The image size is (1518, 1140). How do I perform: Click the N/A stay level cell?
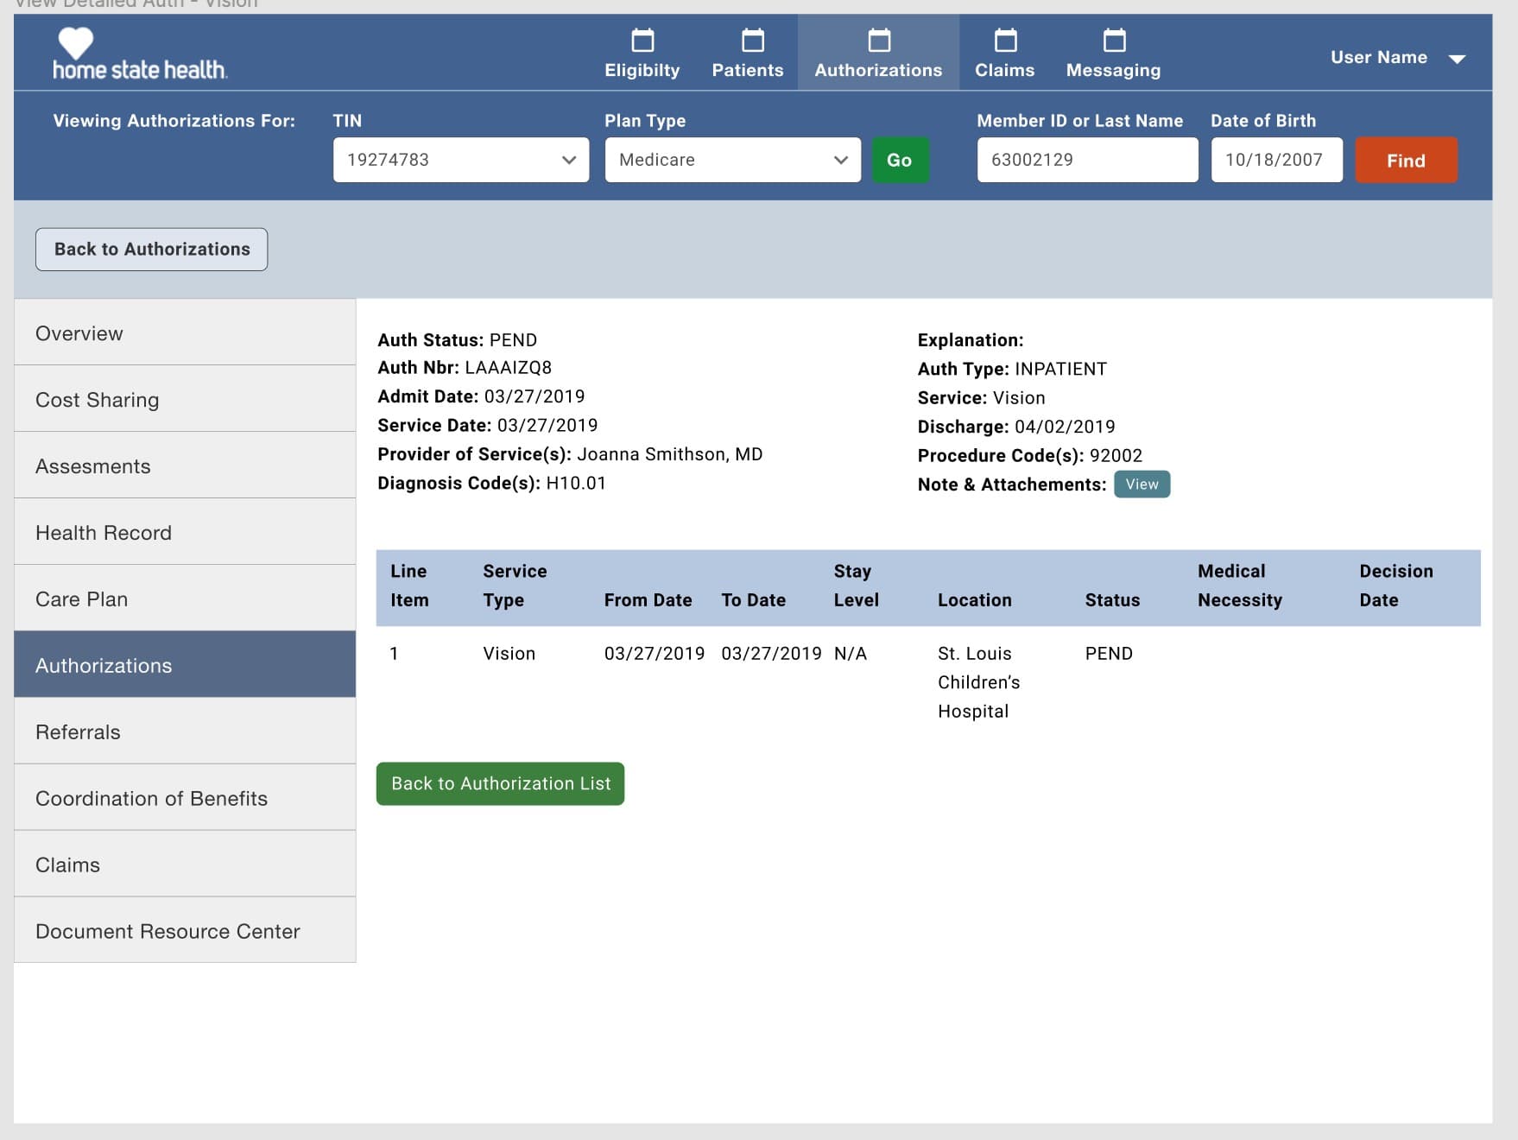850,654
